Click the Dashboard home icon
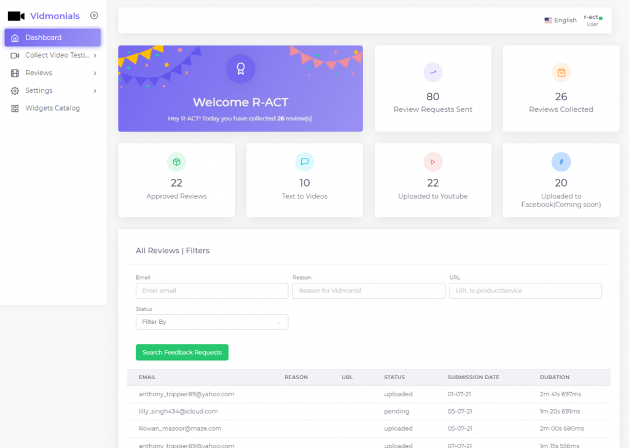Screen dimensions: 629x448 (15, 37)
